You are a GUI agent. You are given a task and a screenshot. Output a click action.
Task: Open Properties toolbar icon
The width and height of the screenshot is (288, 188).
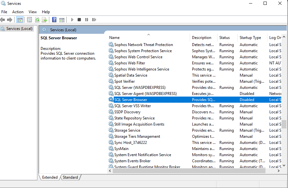(x=29, y=20)
